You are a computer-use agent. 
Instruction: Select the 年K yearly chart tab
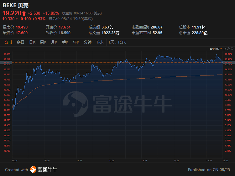76,42
